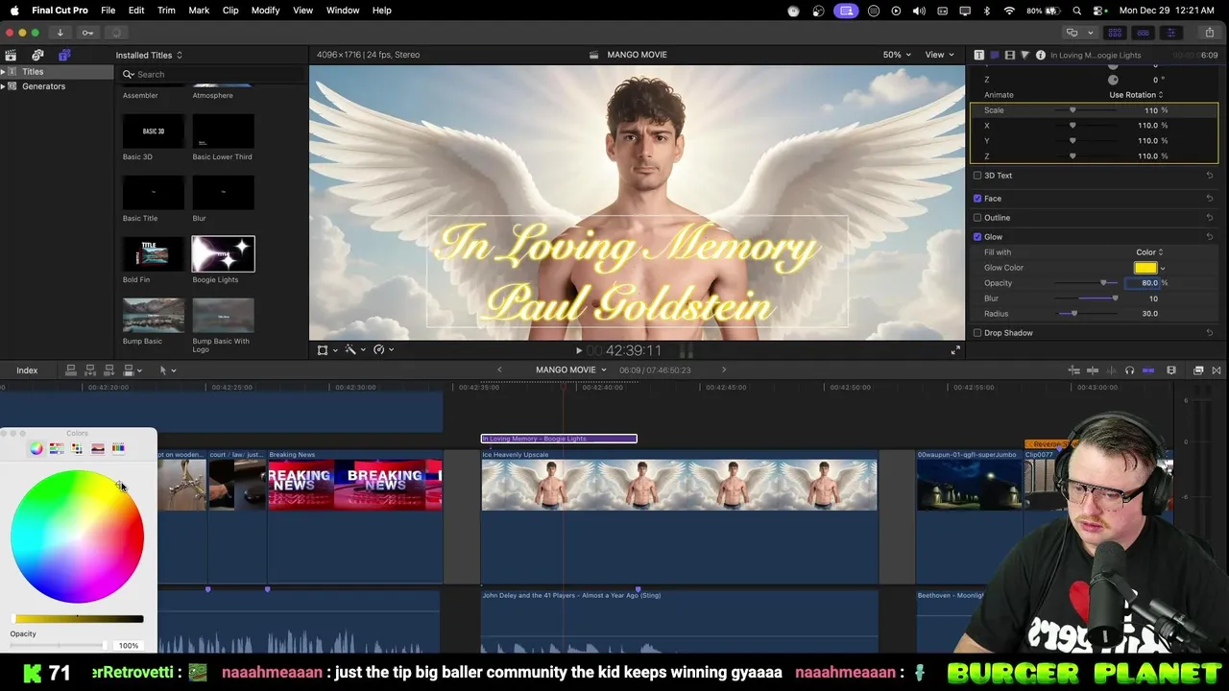Viewport: 1229px width, 691px height.
Task: Select the color wheel tab in Colors
Action: pos(36,448)
